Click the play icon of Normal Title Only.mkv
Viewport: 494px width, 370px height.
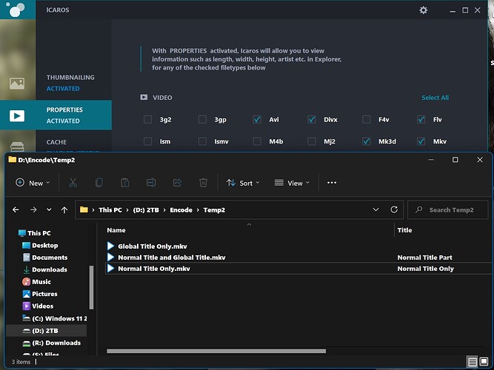[110, 269]
